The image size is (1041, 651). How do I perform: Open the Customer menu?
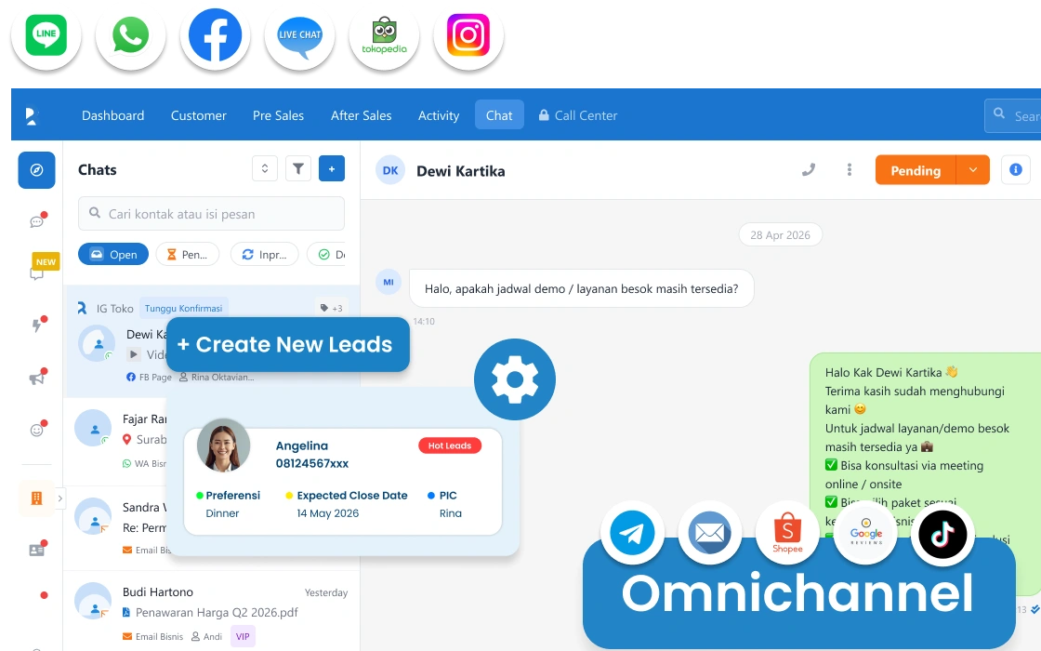coord(199,115)
